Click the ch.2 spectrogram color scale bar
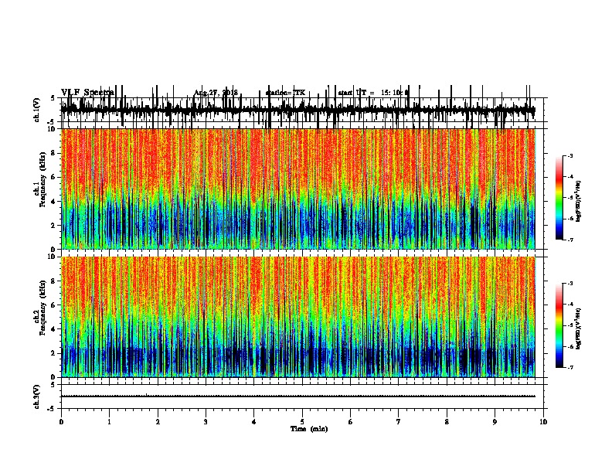This screenshot has height=473, width=612. pyautogui.click(x=559, y=325)
